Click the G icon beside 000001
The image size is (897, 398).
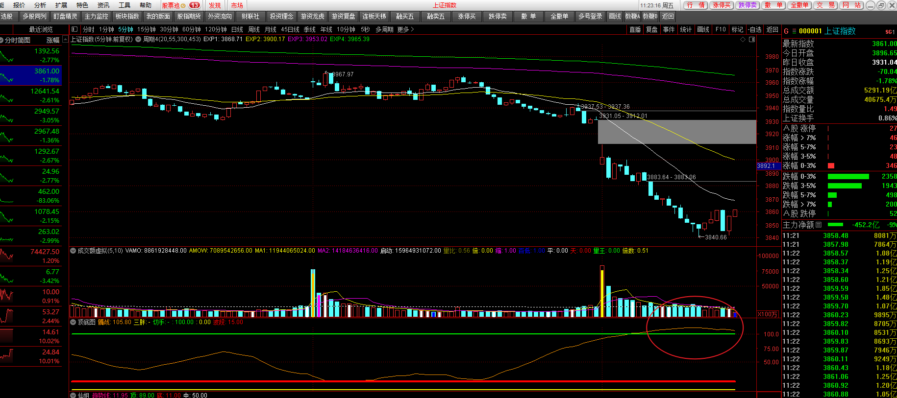[786, 31]
